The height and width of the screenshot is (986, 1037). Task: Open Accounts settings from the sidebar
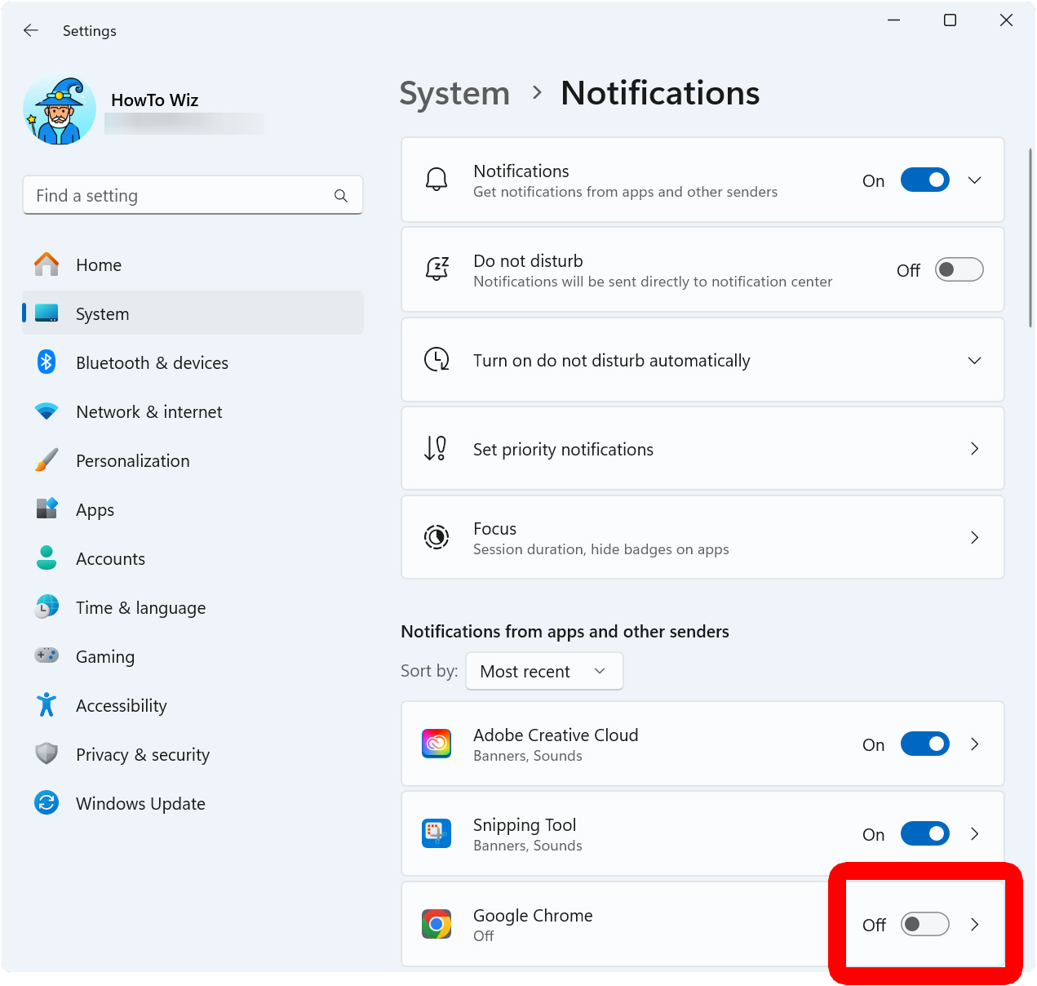[x=47, y=558]
